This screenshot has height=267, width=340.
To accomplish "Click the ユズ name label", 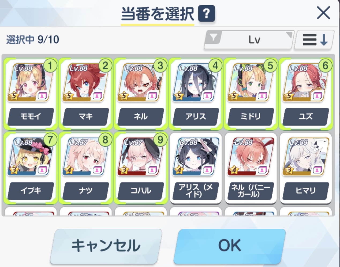I will pyautogui.click(x=306, y=117).
